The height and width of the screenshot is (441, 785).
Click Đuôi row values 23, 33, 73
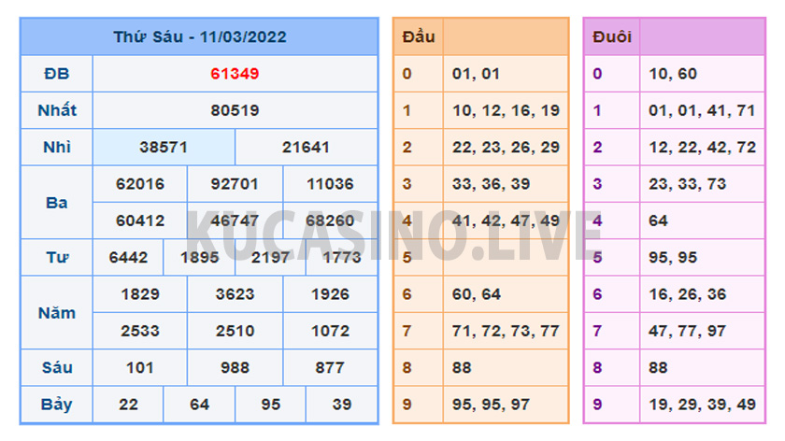tap(688, 184)
